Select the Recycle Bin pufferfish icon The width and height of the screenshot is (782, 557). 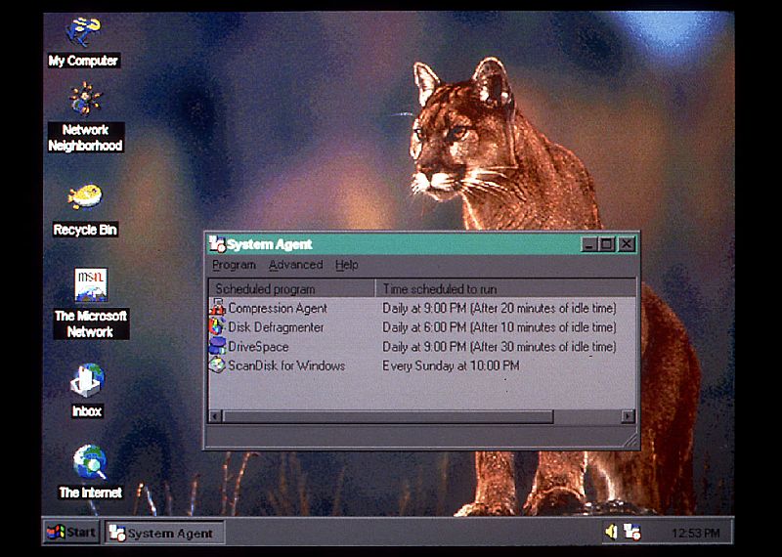pos(85,196)
